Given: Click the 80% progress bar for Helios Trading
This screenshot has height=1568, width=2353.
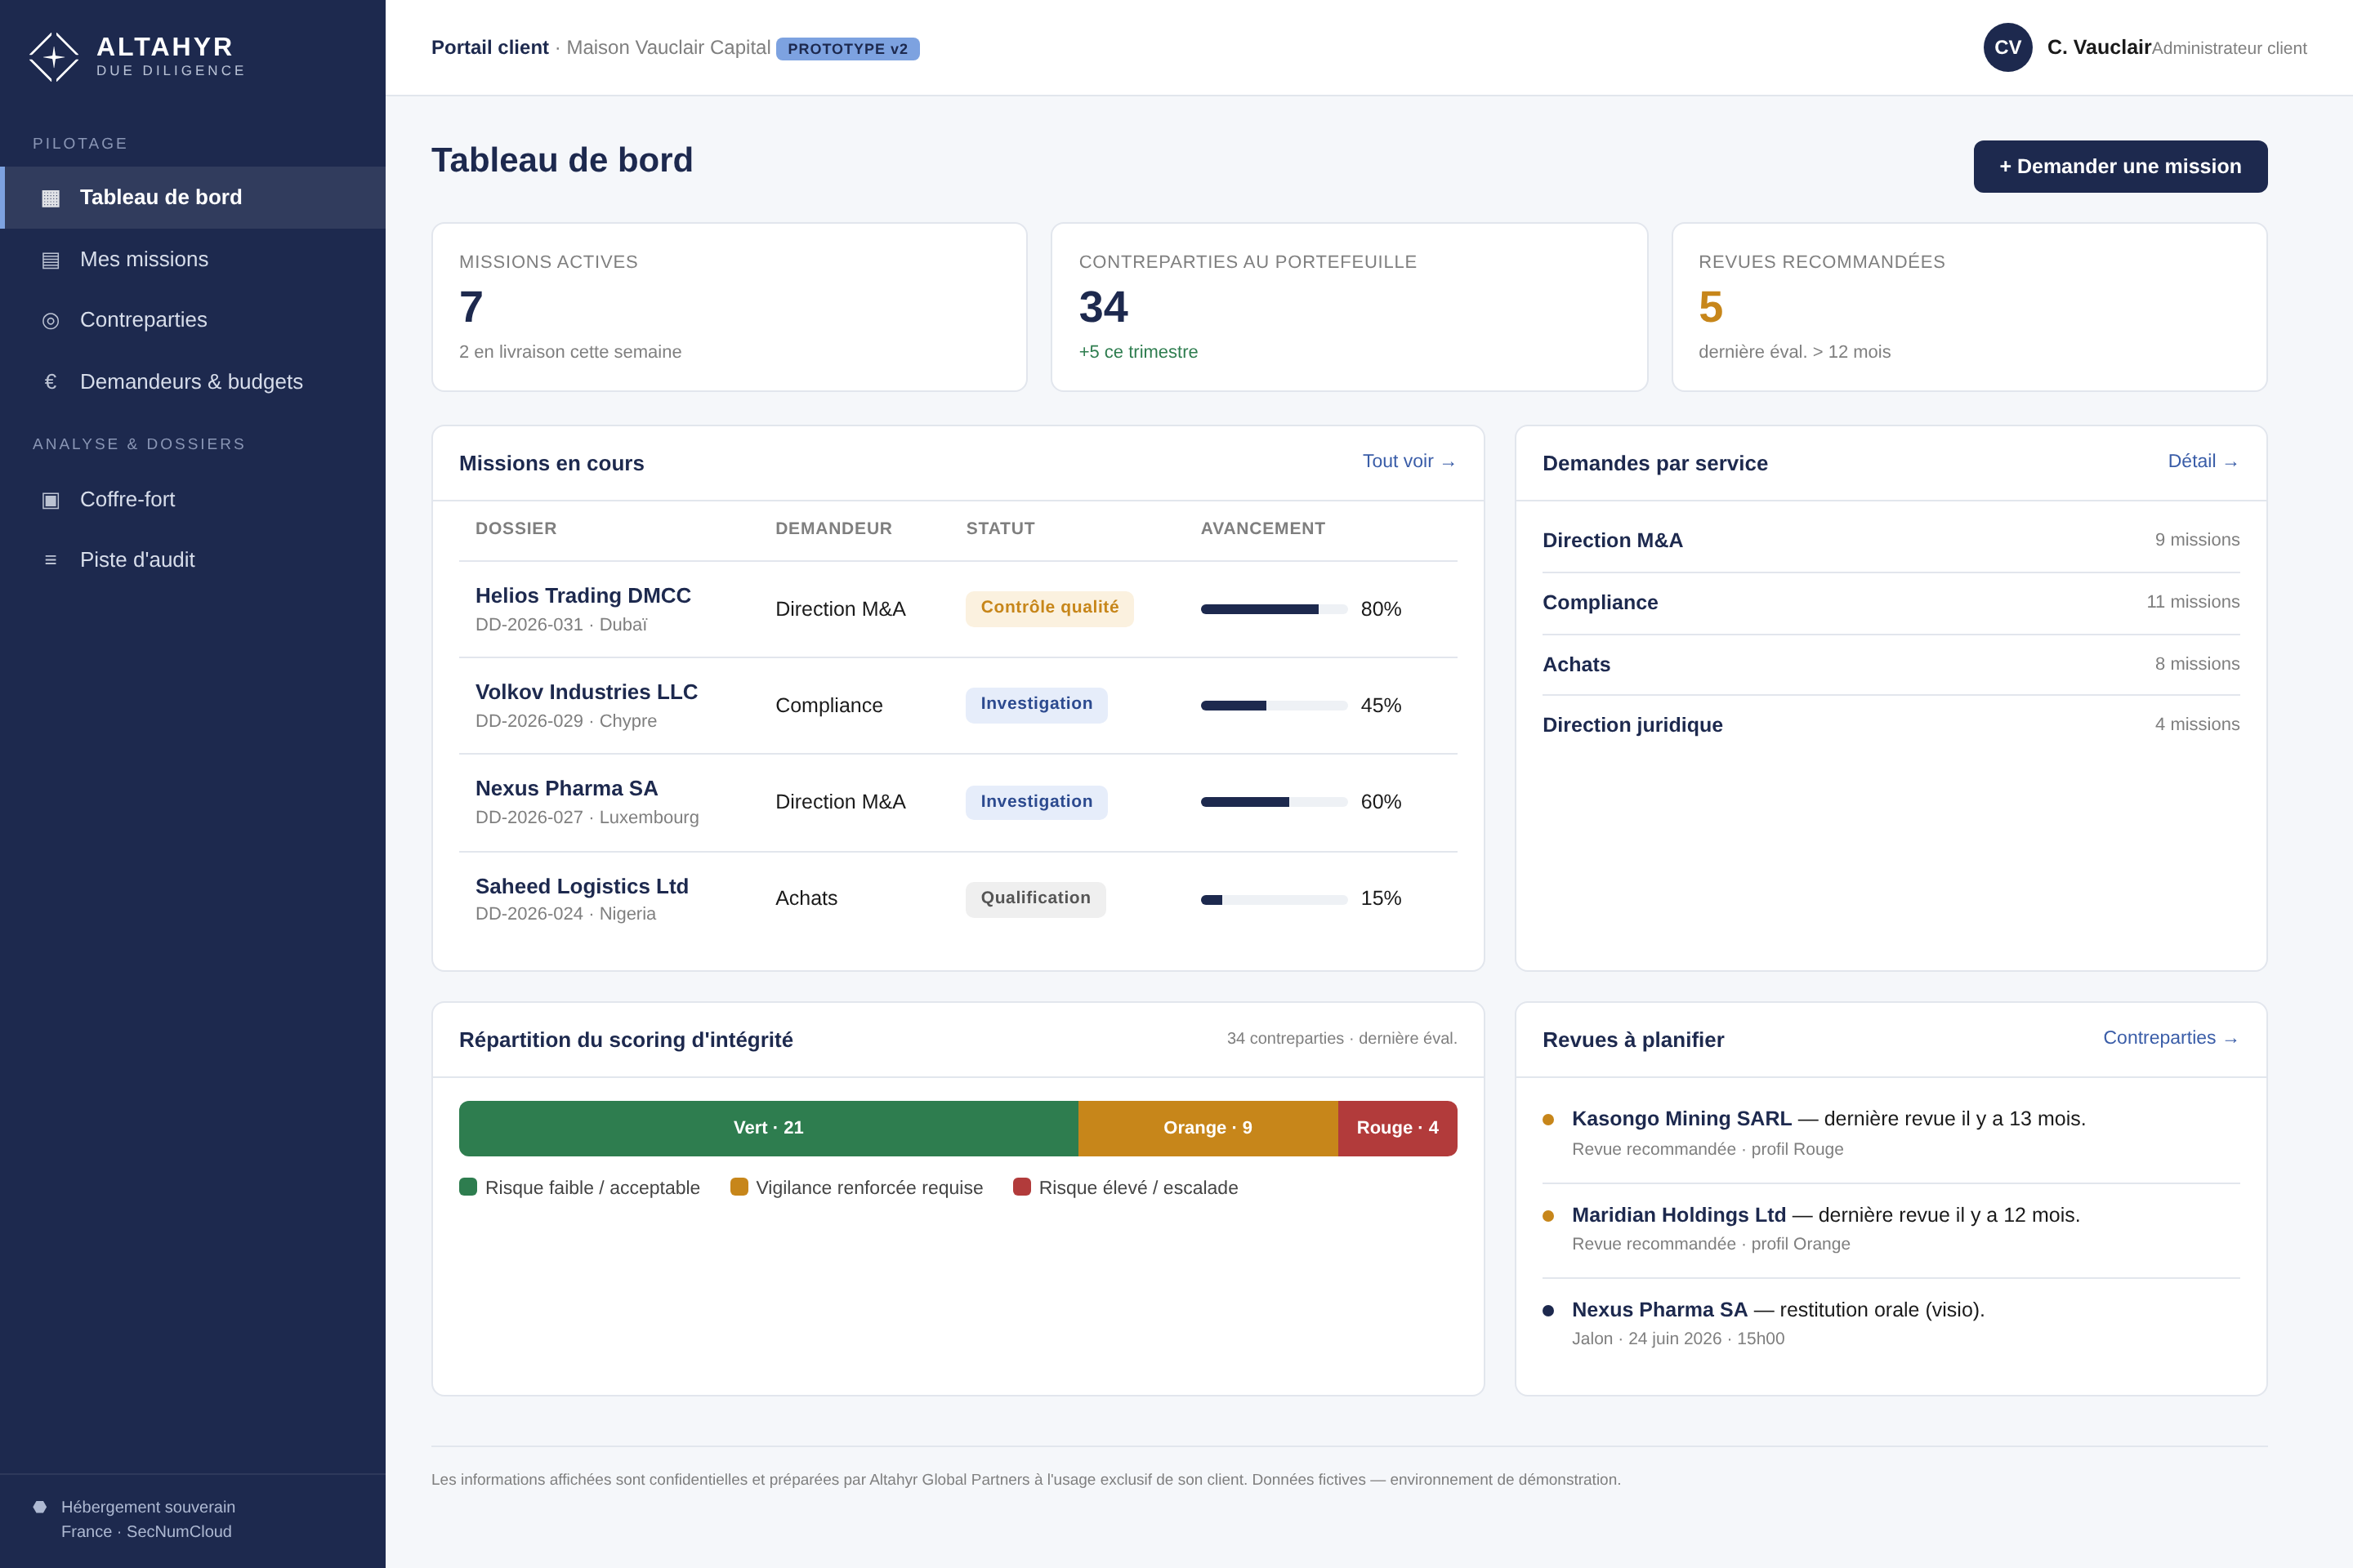Looking at the screenshot, I should (x=1274, y=609).
